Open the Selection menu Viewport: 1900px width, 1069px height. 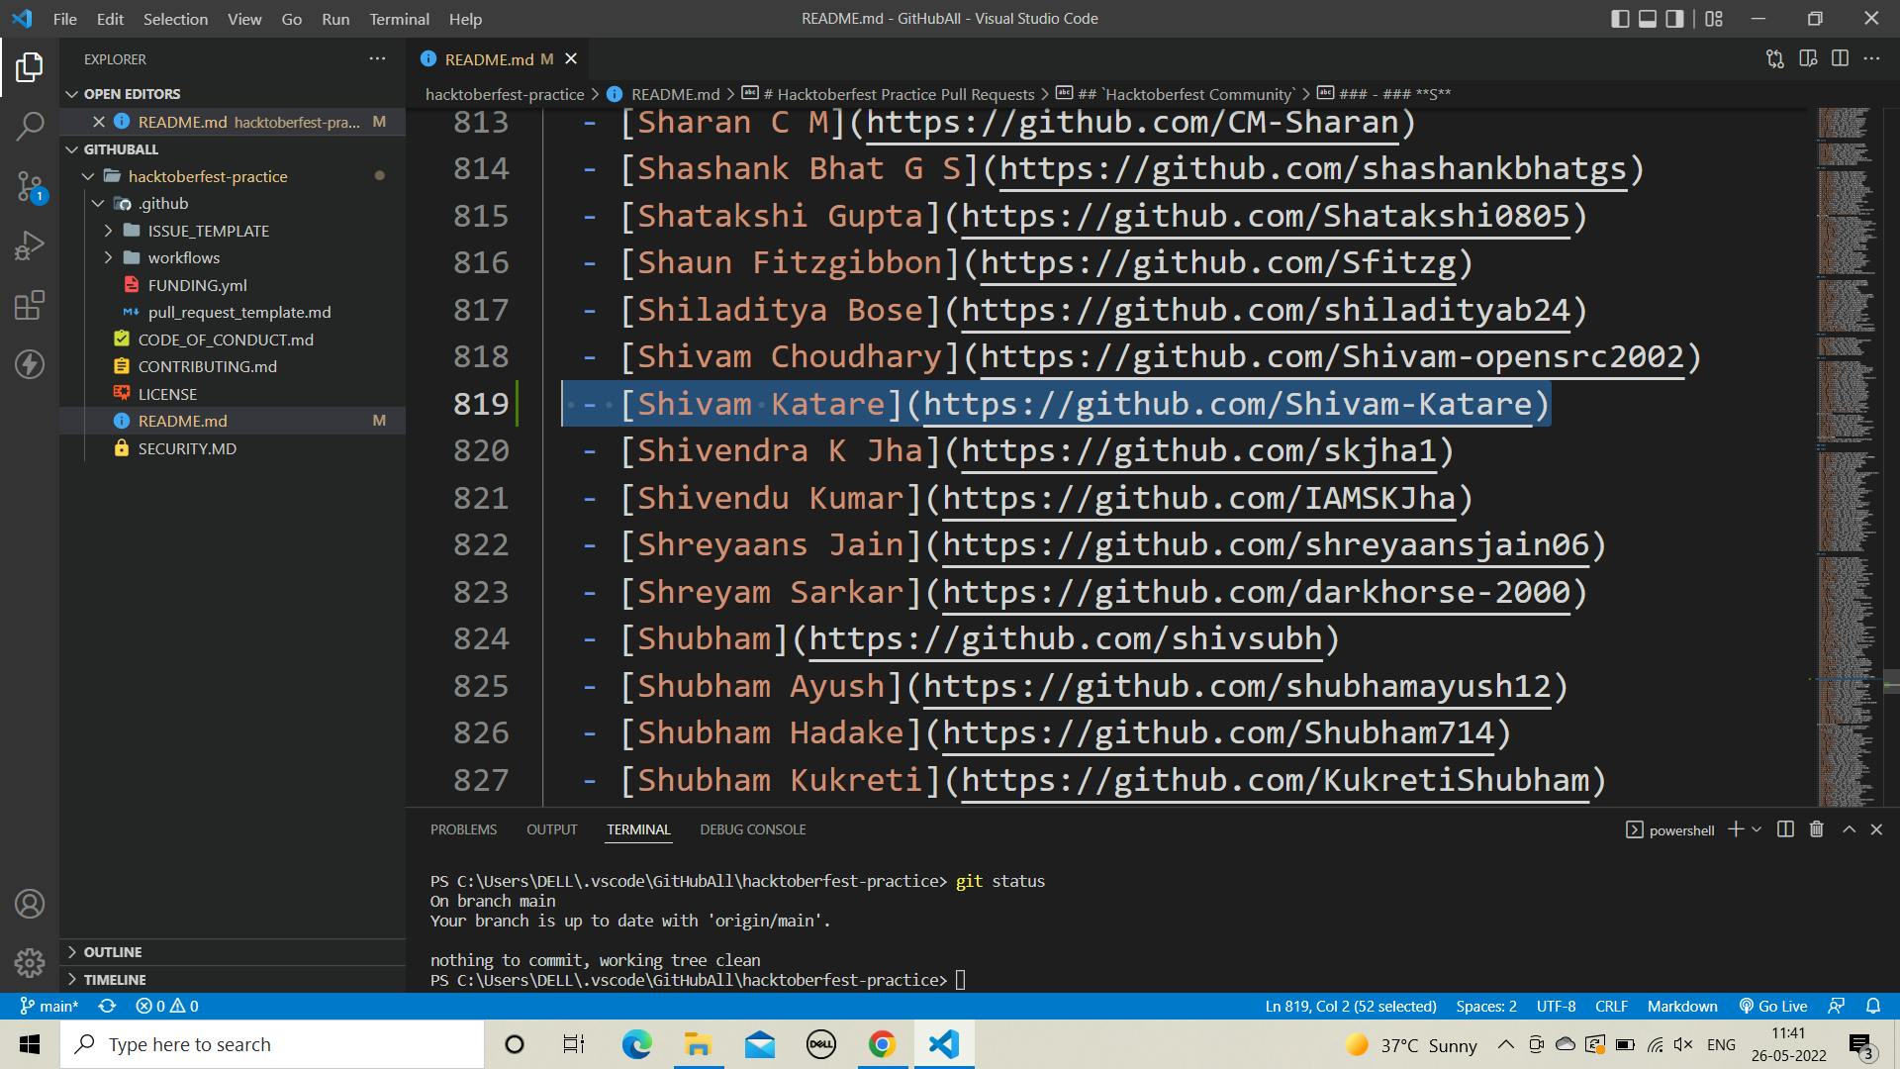point(175,19)
